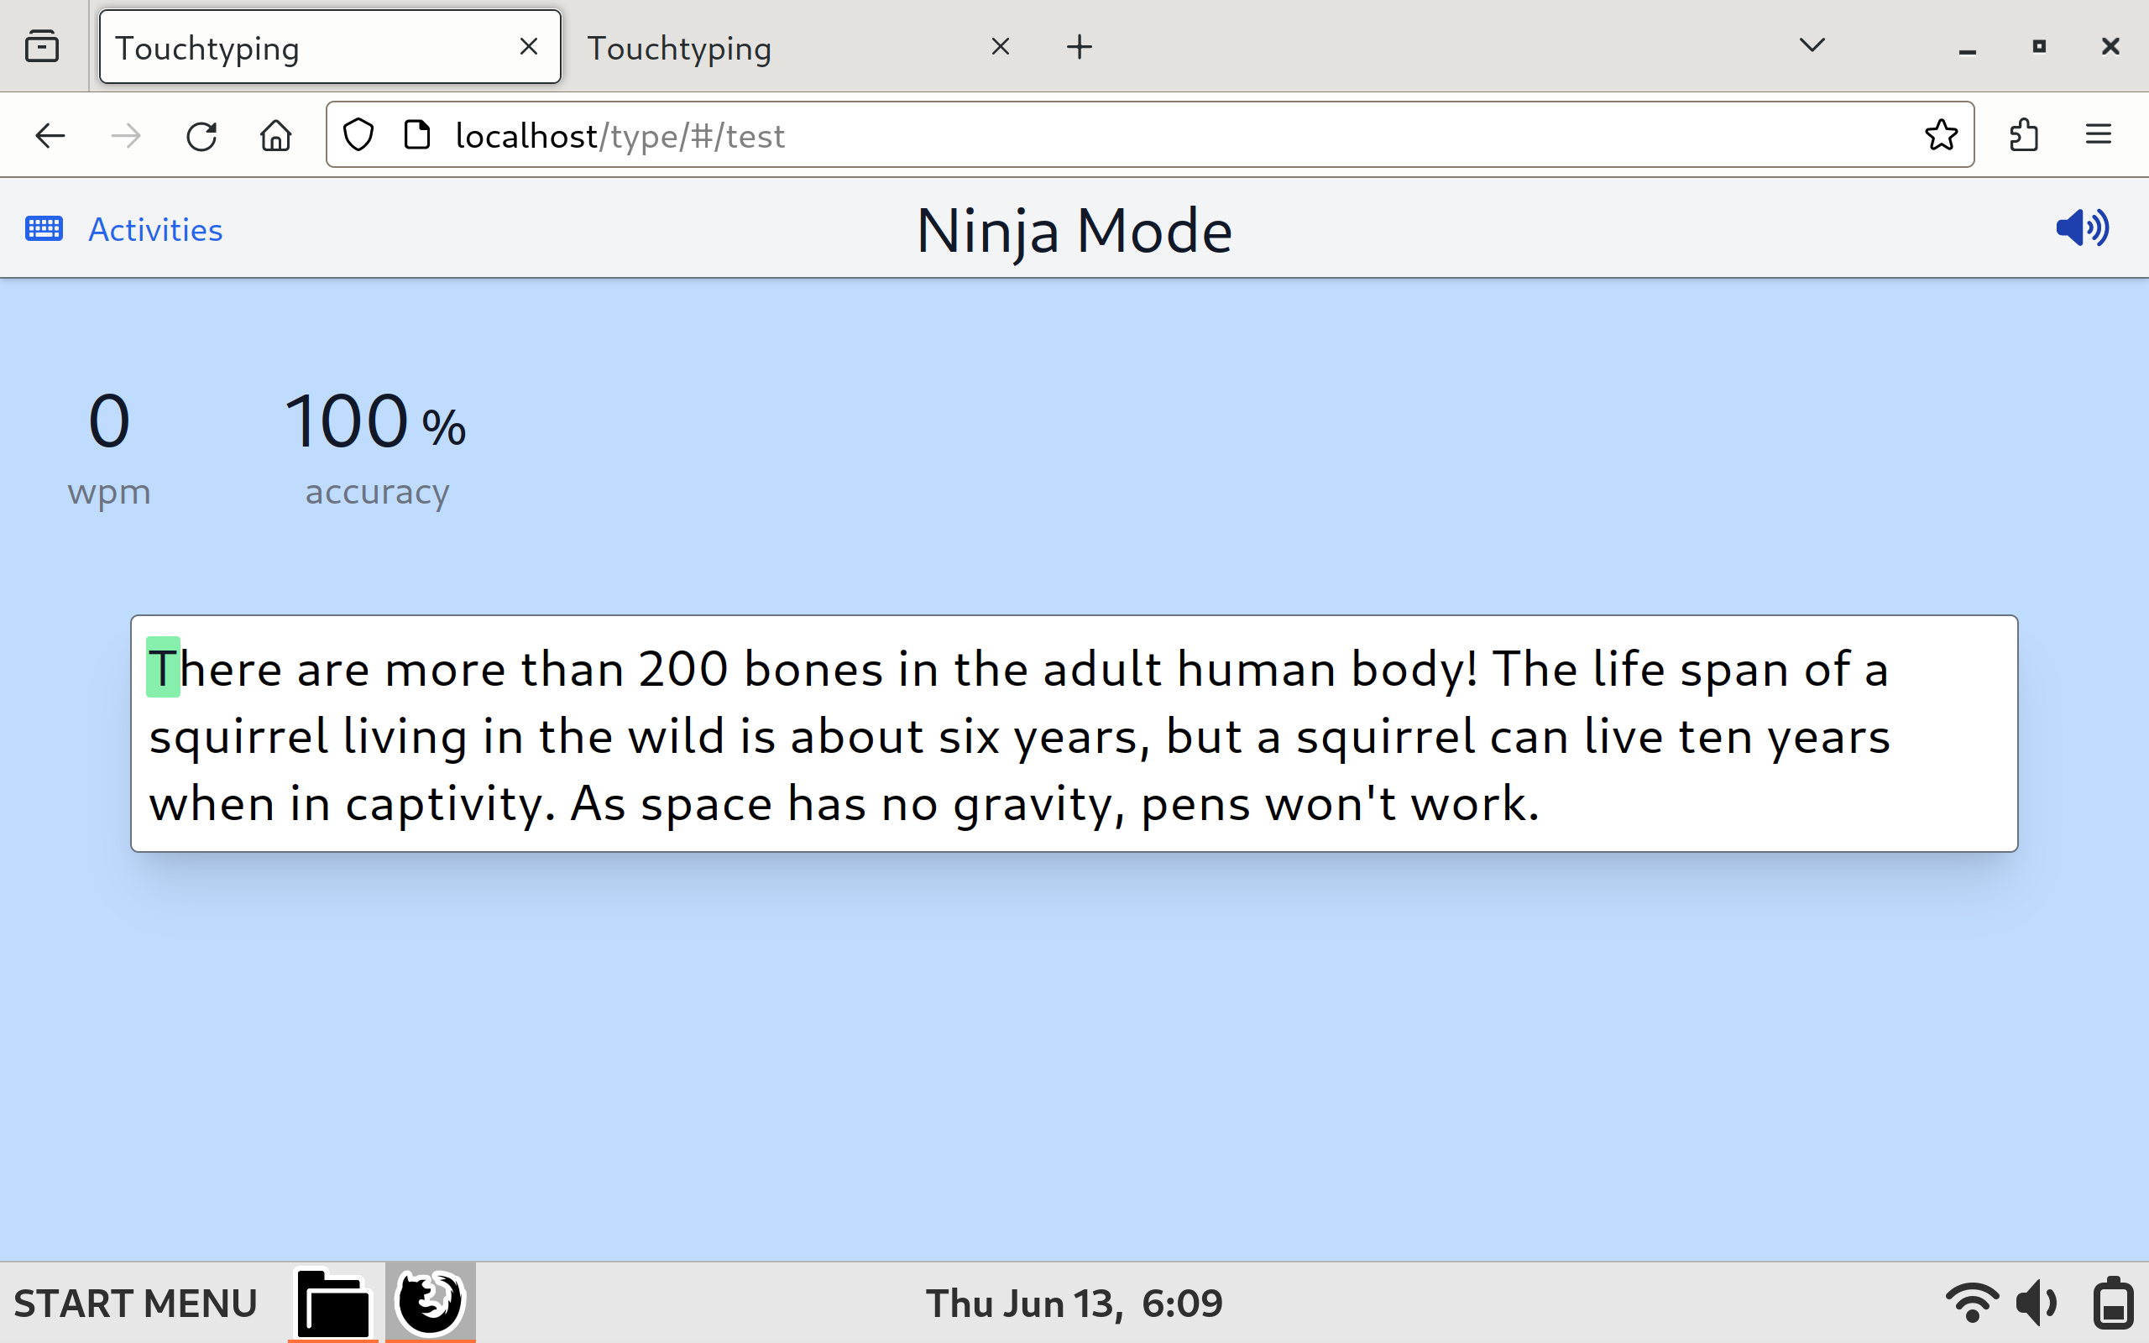Open the recent tabs view icon

click(x=42, y=46)
